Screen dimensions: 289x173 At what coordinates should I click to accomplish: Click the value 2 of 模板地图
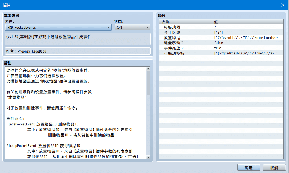(215, 27)
